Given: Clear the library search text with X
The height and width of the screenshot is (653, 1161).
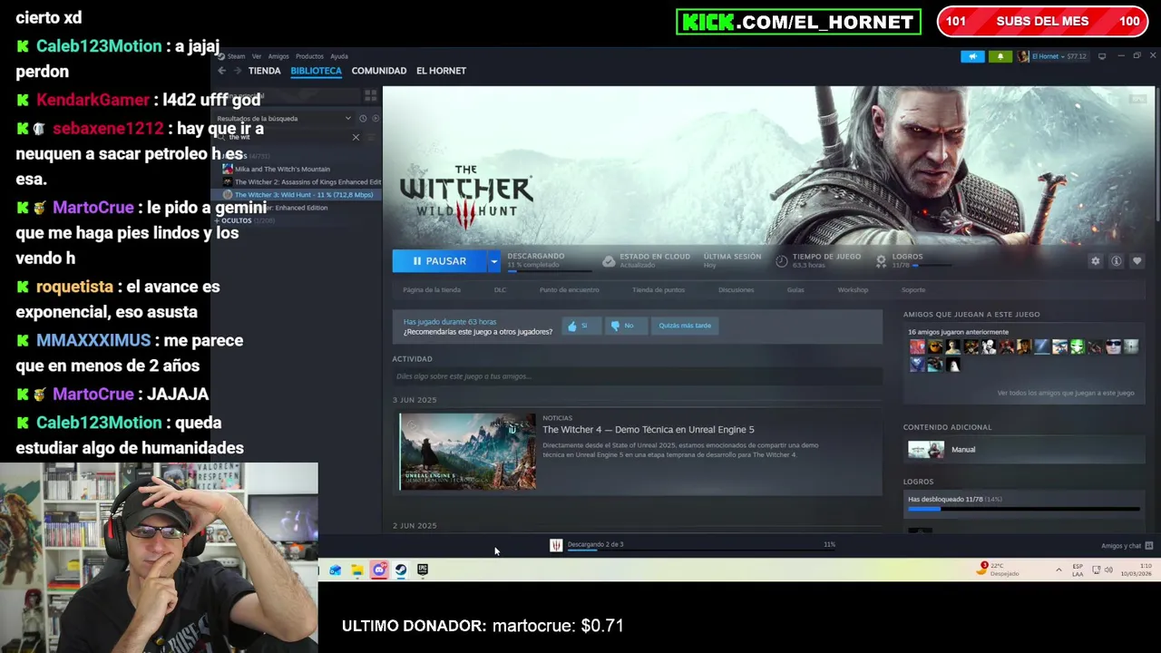Looking at the screenshot, I should (x=356, y=138).
